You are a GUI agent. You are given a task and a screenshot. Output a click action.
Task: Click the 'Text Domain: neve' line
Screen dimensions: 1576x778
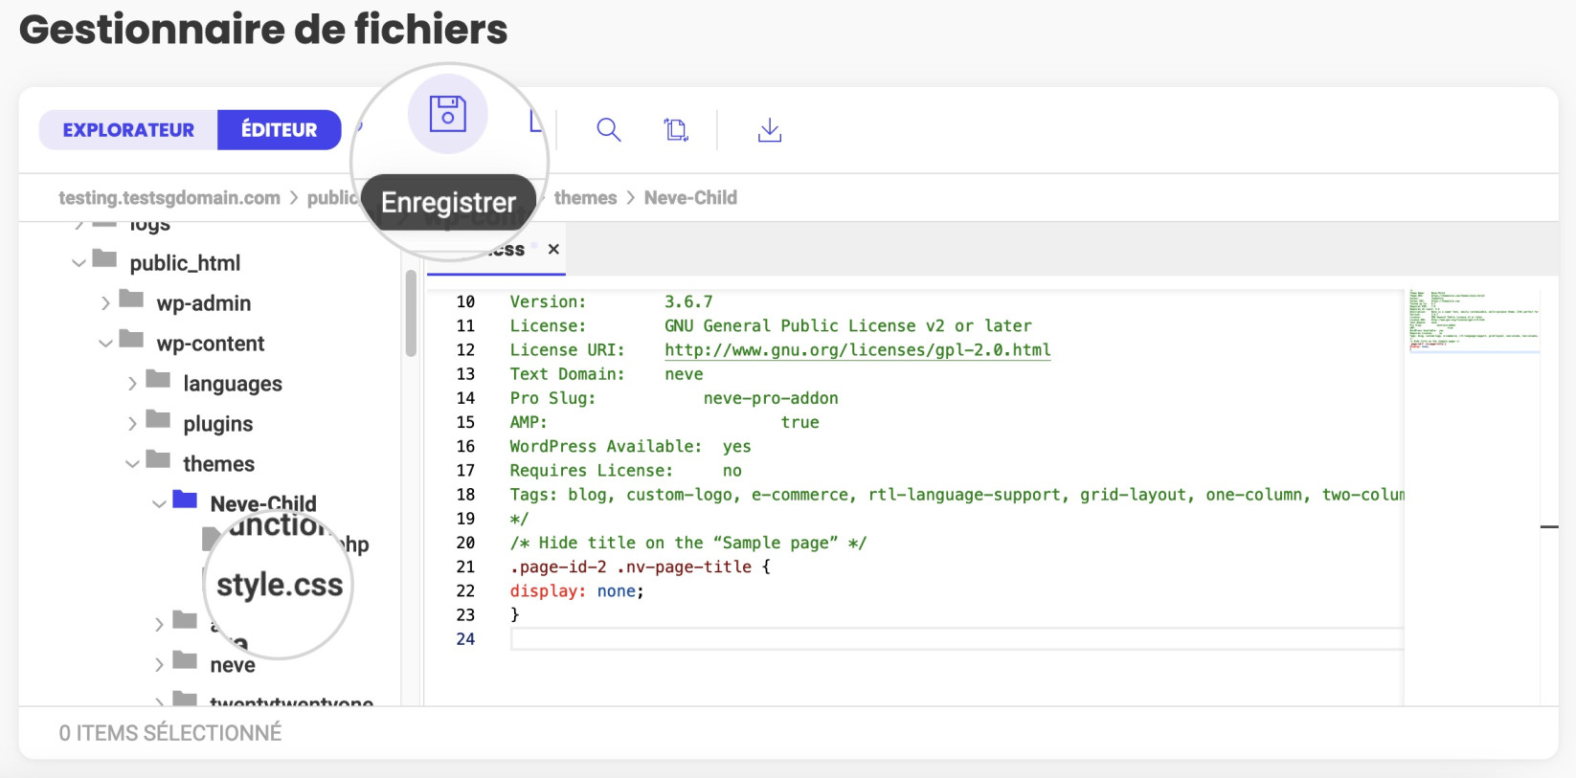(606, 374)
